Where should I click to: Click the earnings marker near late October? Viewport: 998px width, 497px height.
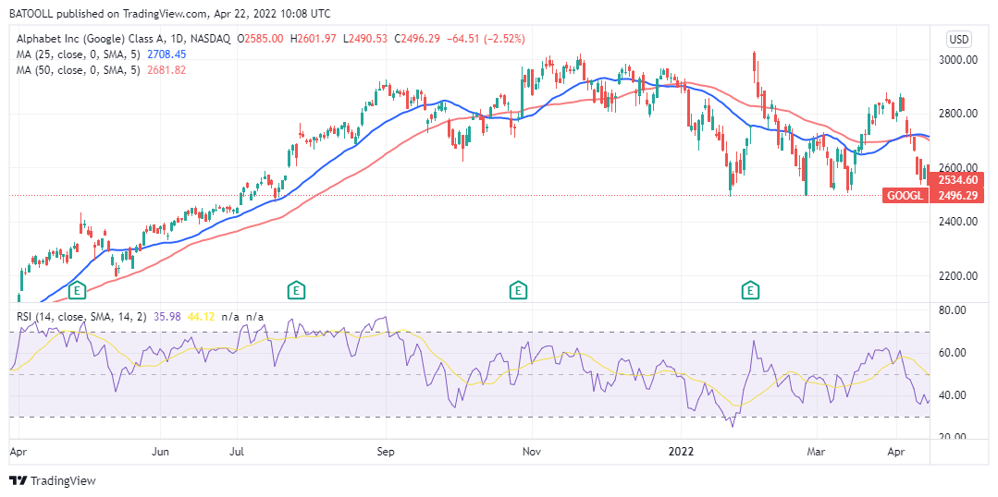pyautogui.click(x=519, y=291)
